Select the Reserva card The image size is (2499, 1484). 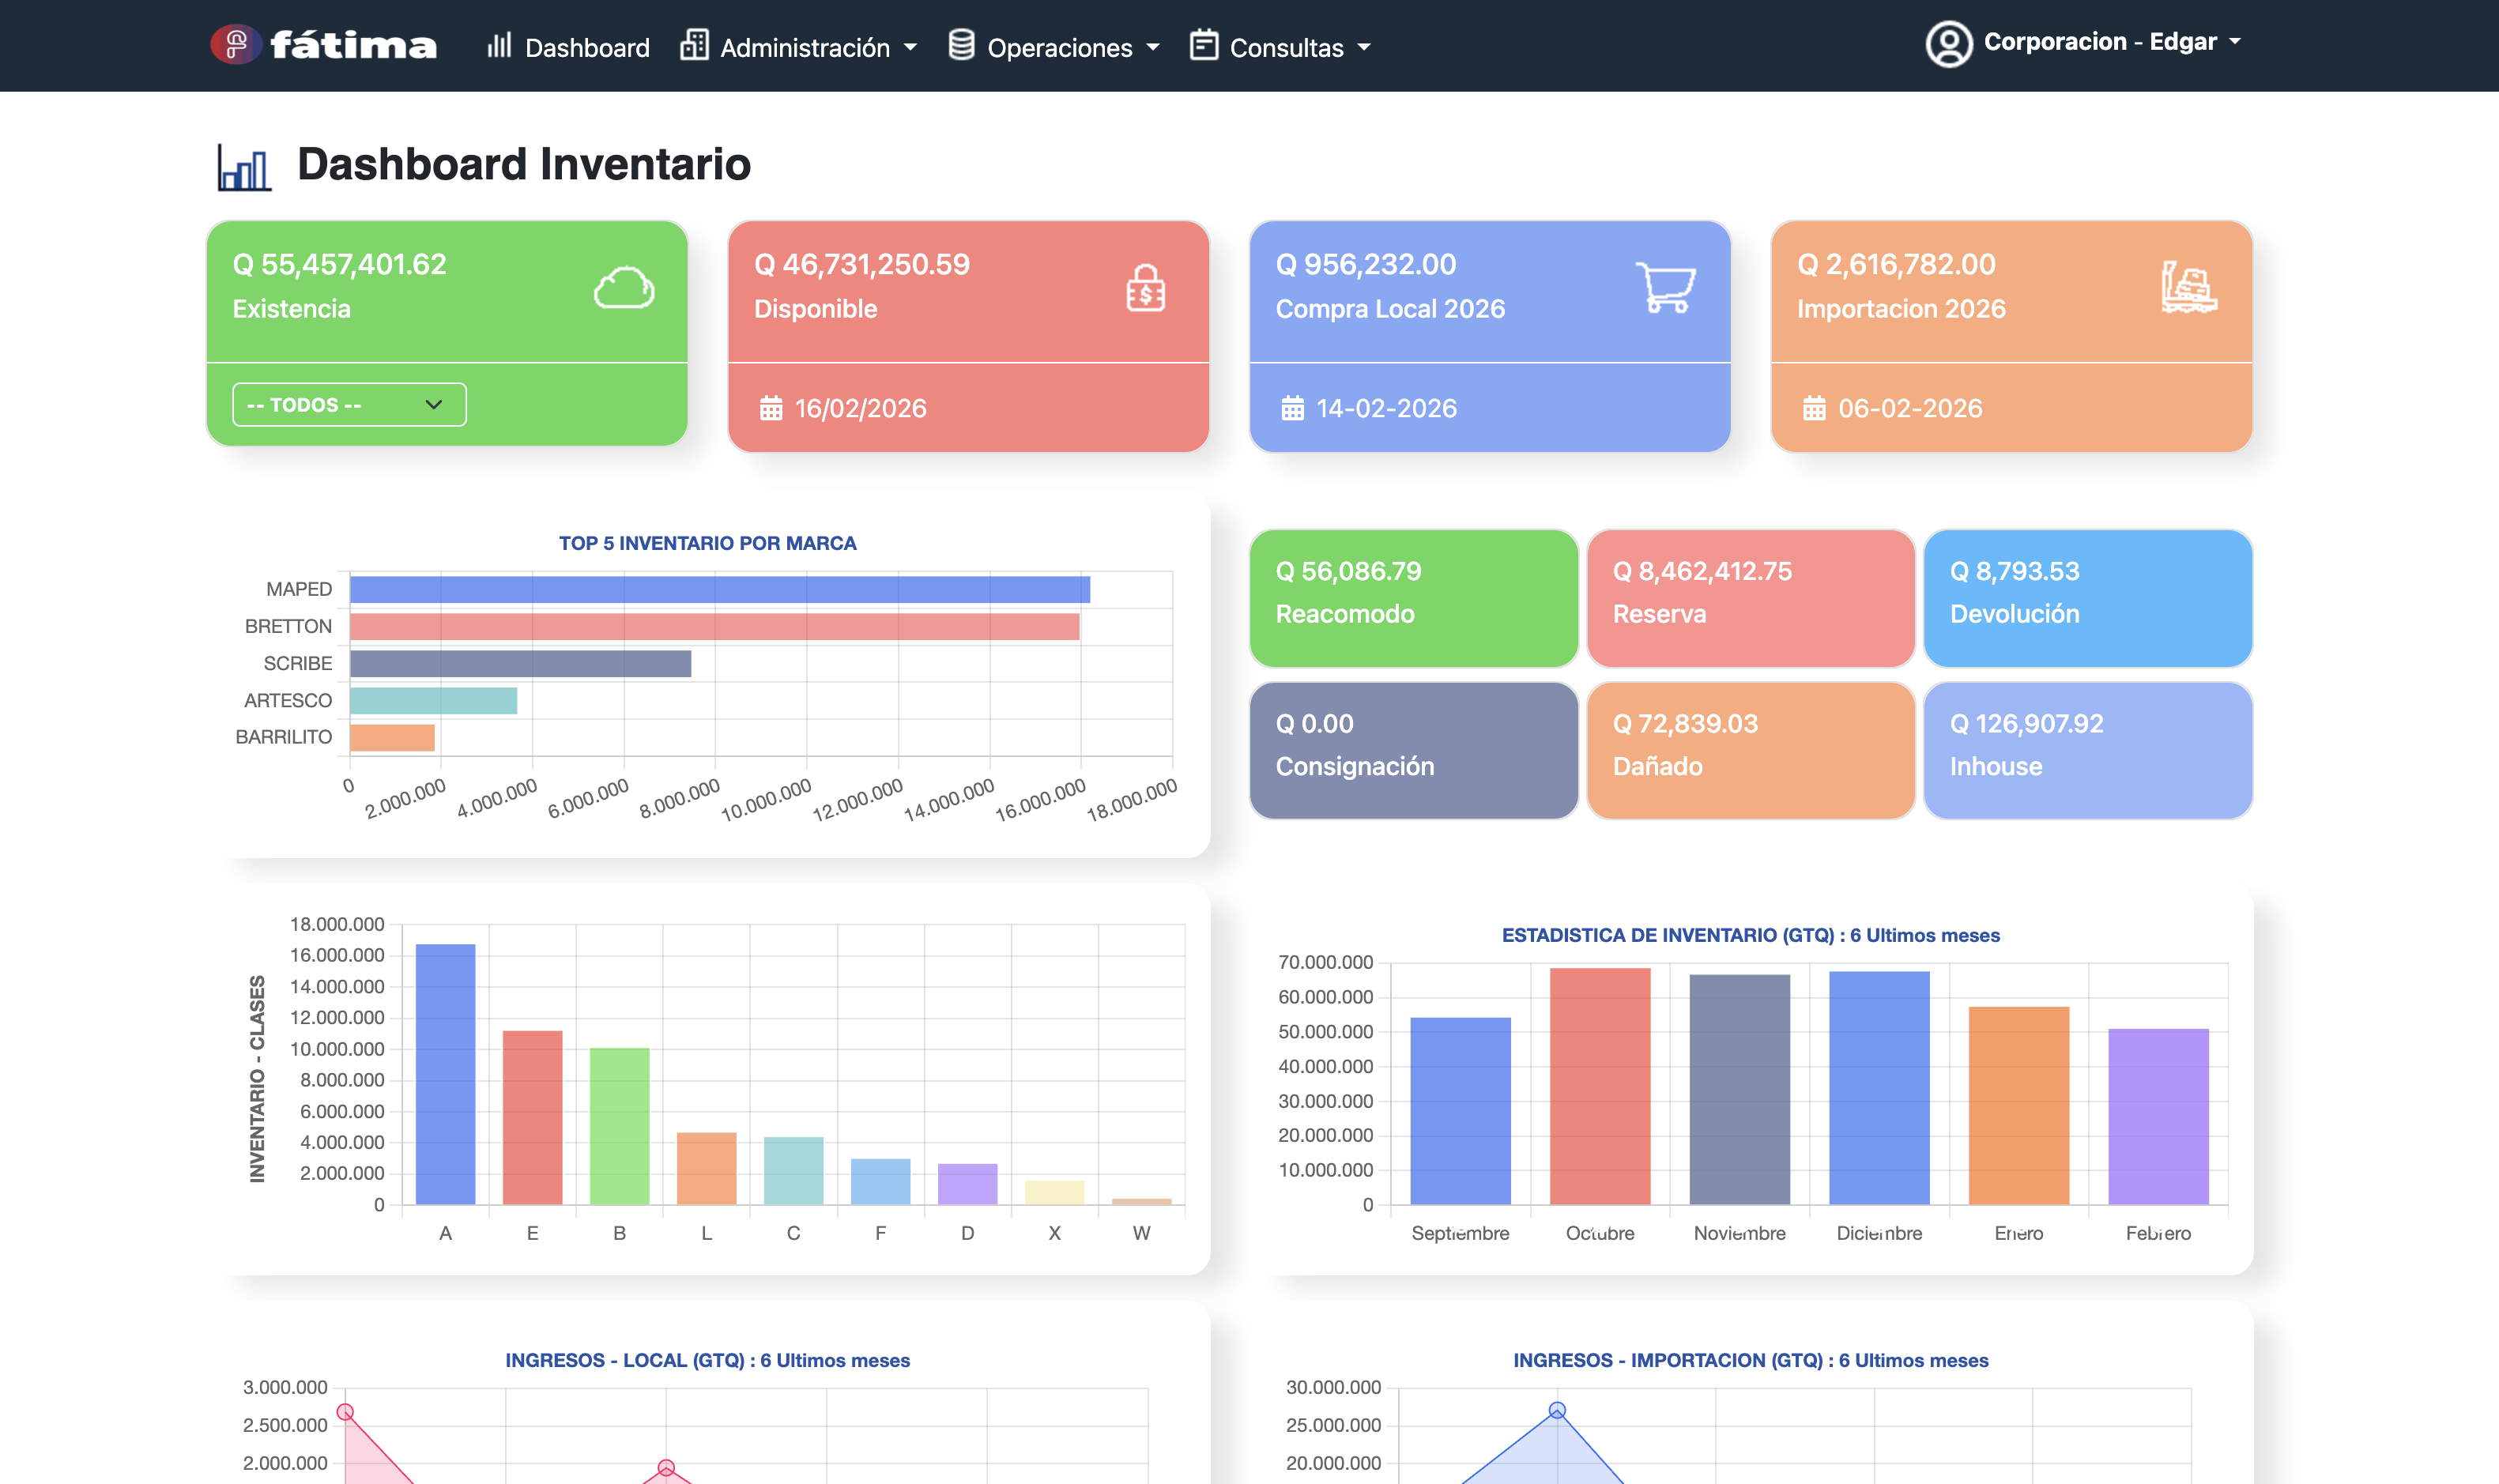(x=1750, y=598)
